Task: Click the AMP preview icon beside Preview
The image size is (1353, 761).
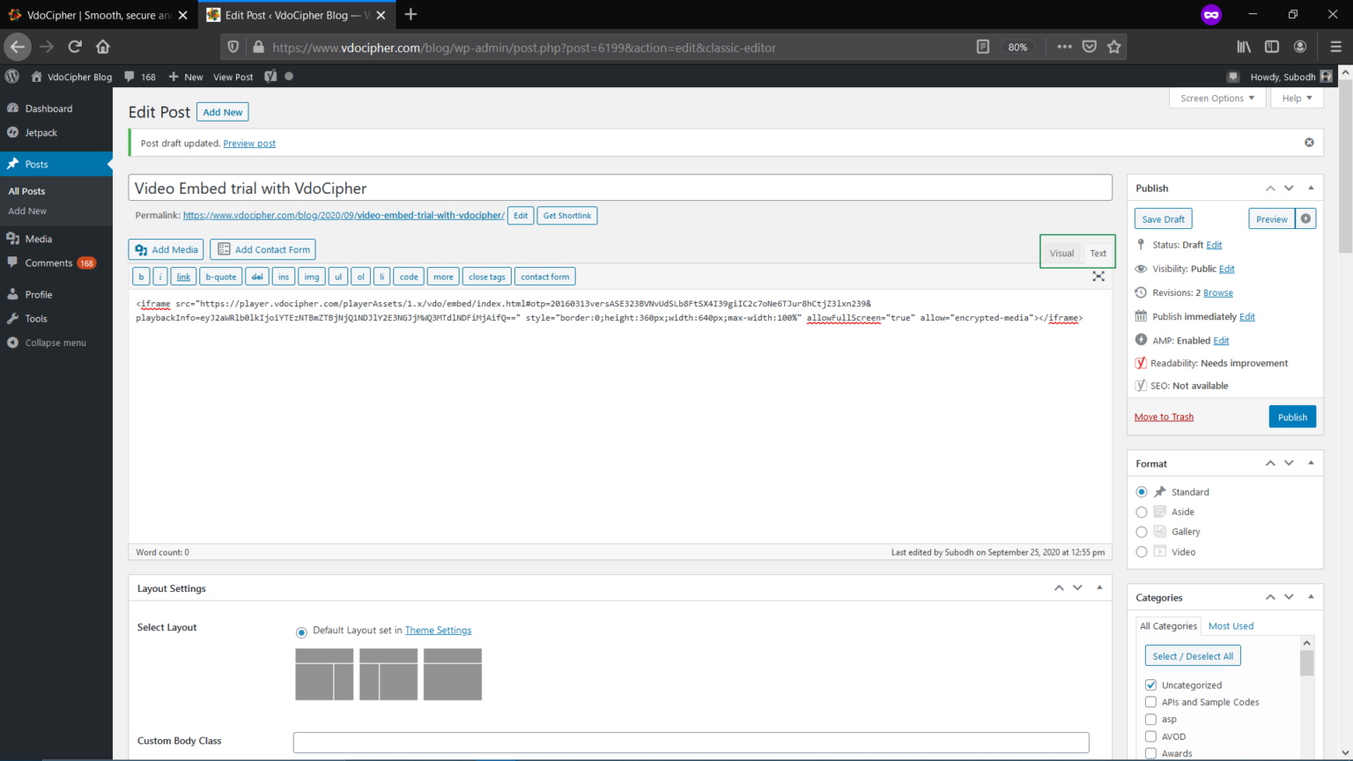Action: pyautogui.click(x=1305, y=218)
